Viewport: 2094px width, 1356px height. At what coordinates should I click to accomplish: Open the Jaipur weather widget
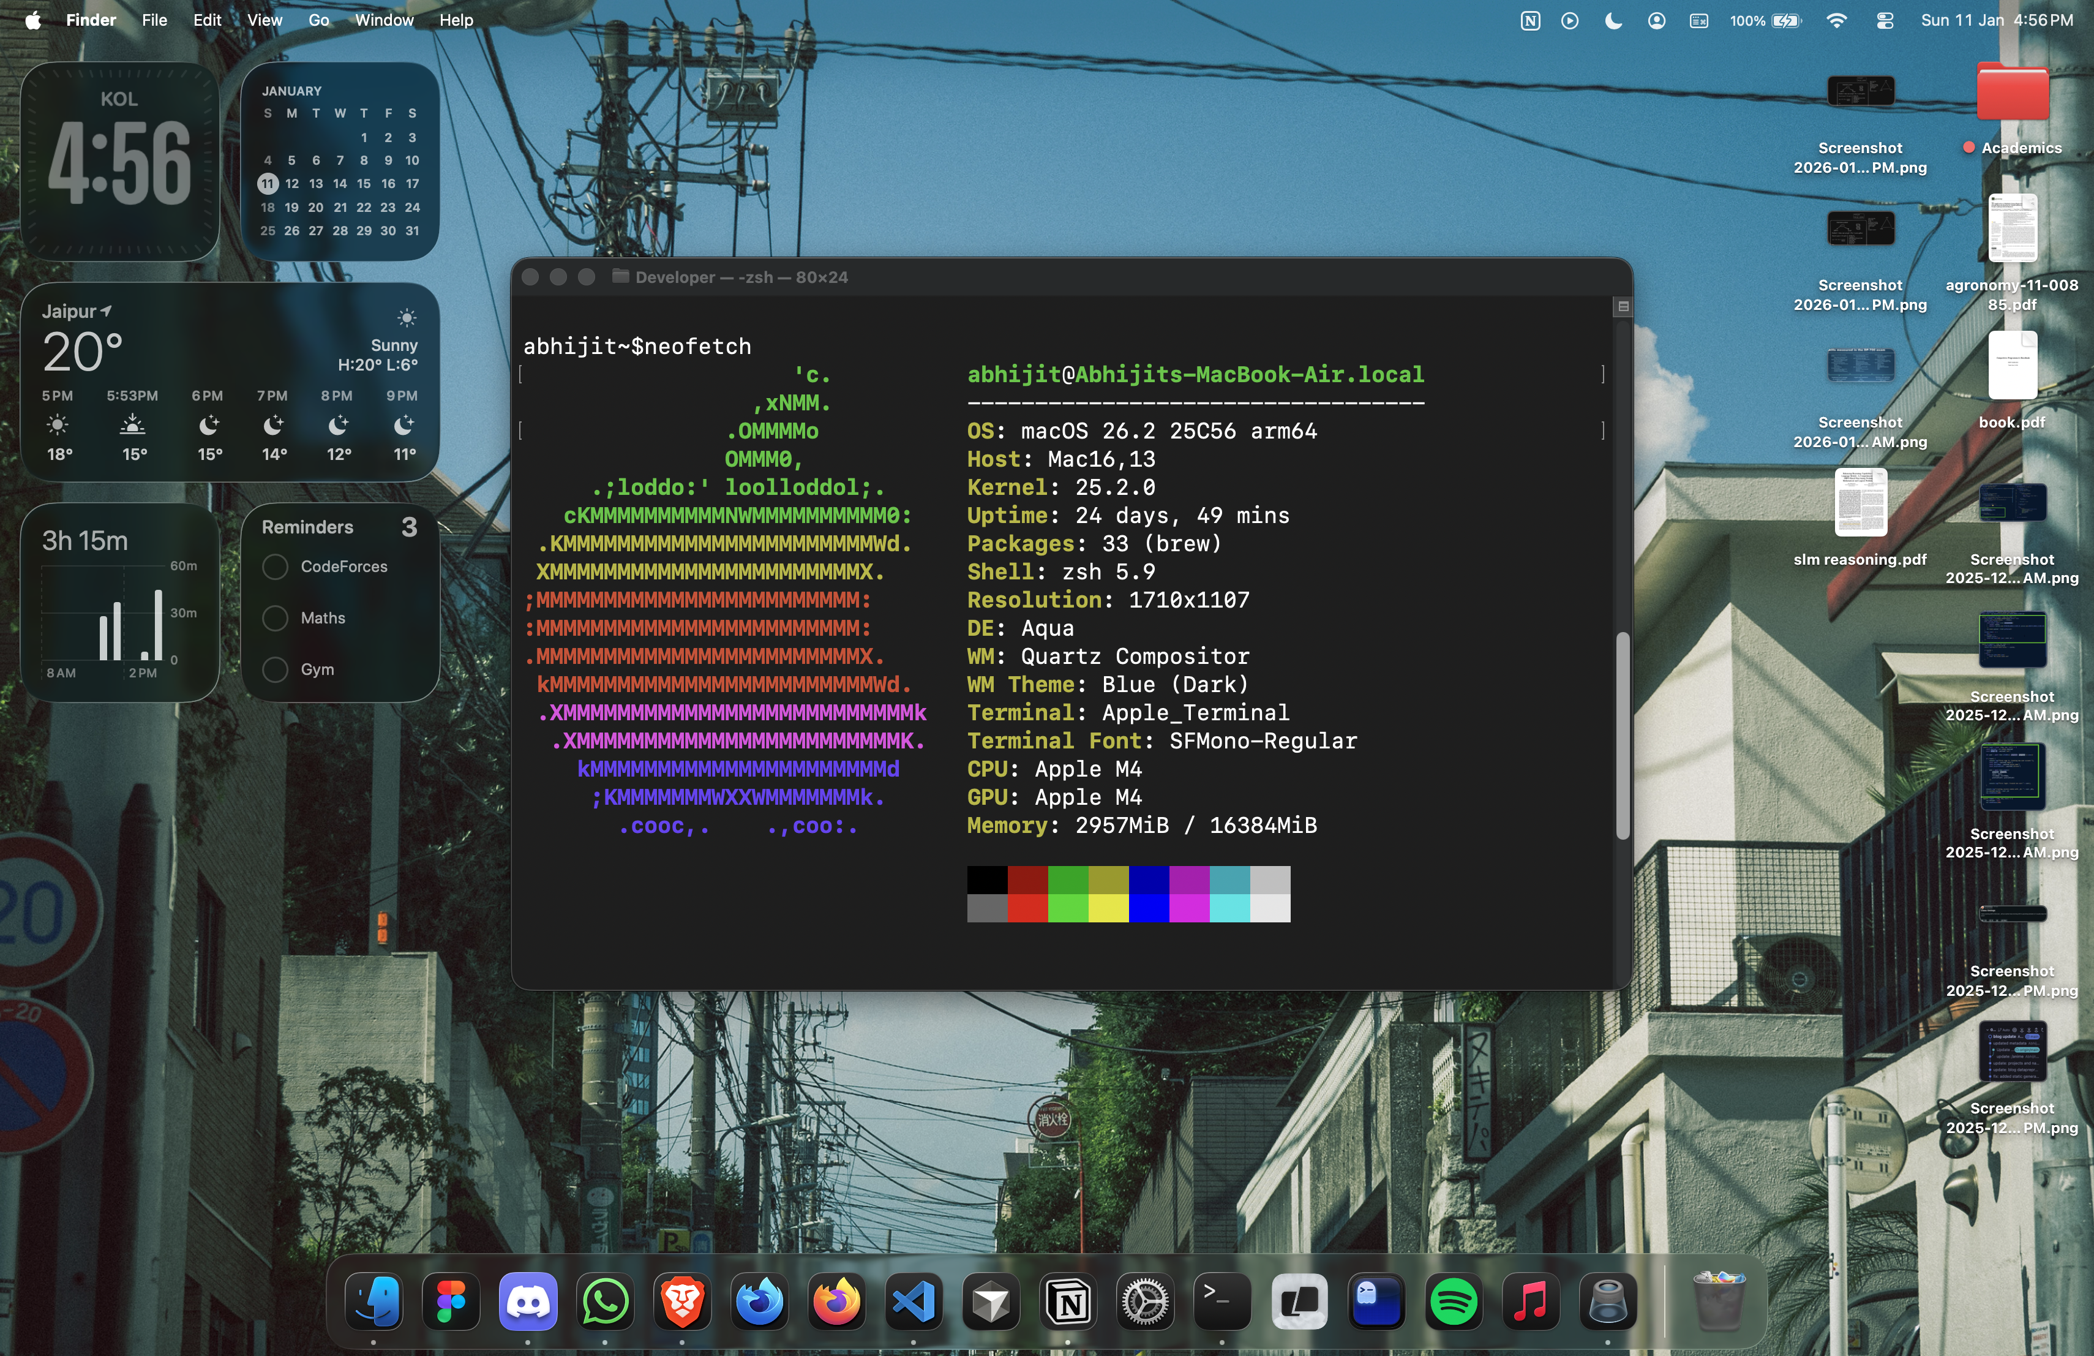coord(230,382)
